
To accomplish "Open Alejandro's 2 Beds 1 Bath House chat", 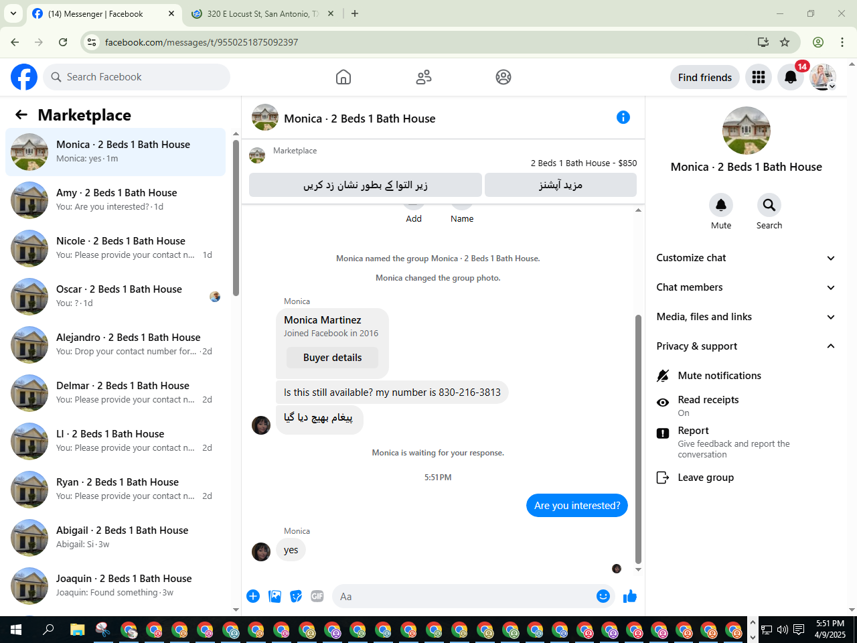I will tap(116, 345).
